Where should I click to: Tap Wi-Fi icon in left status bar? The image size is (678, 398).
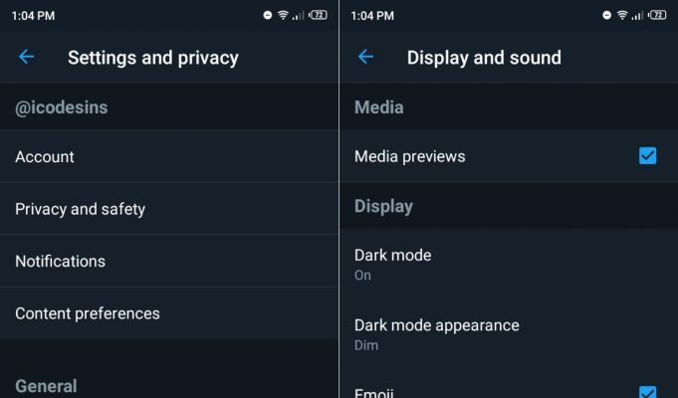[x=283, y=16]
